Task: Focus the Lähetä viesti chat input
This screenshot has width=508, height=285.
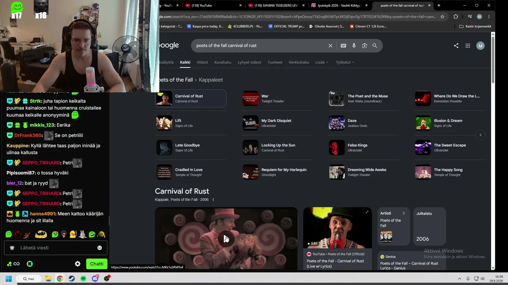Action: click(55, 248)
